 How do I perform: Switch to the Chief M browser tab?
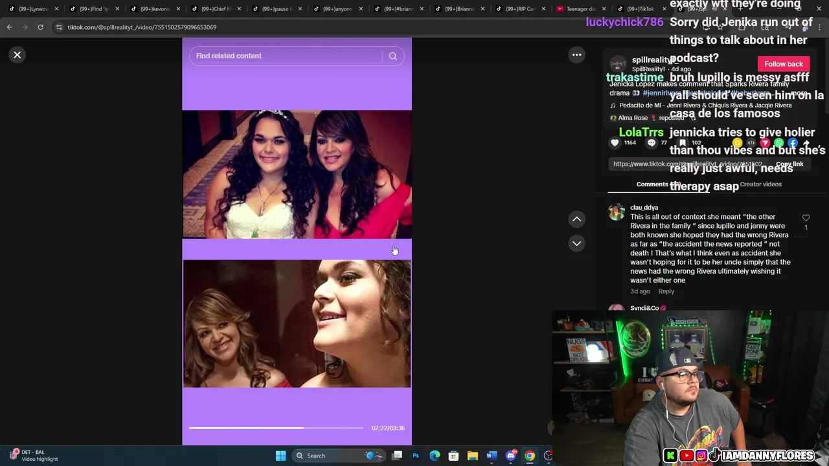216,8
